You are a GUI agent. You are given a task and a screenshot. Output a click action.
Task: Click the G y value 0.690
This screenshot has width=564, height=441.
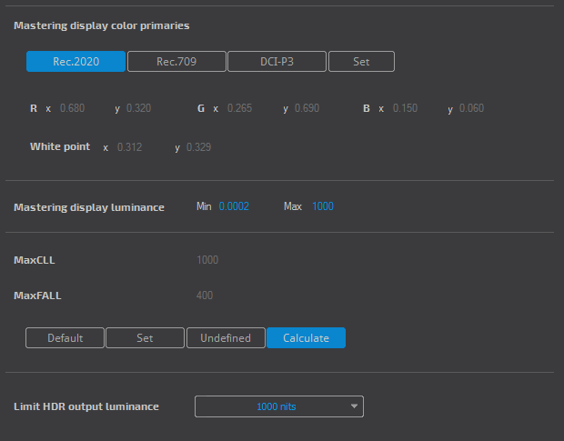pyautogui.click(x=307, y=108)
